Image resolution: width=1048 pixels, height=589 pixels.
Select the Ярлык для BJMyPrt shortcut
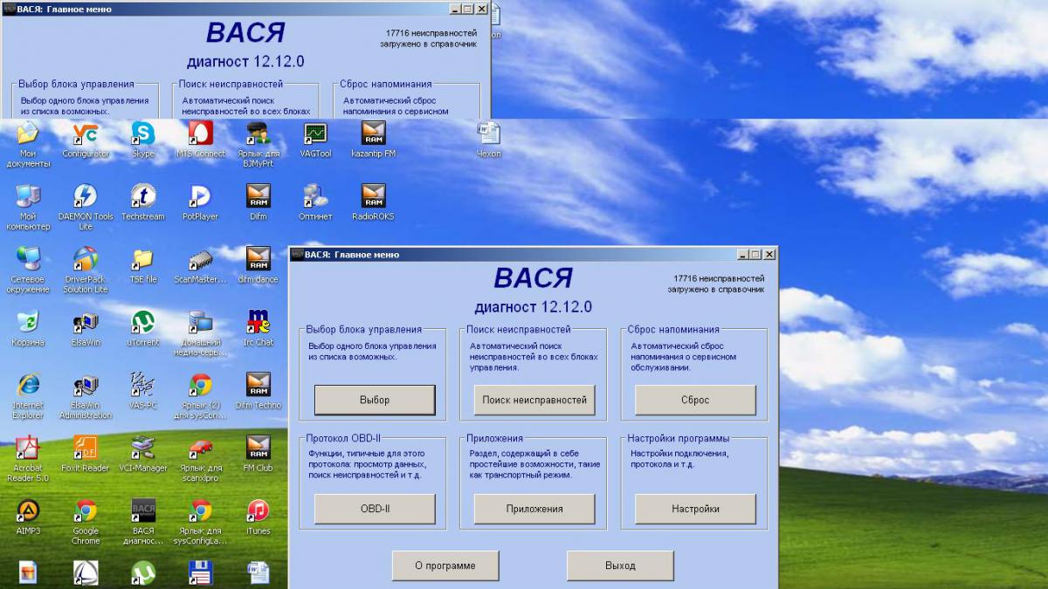pyautogui.click(x=259, y=144)
